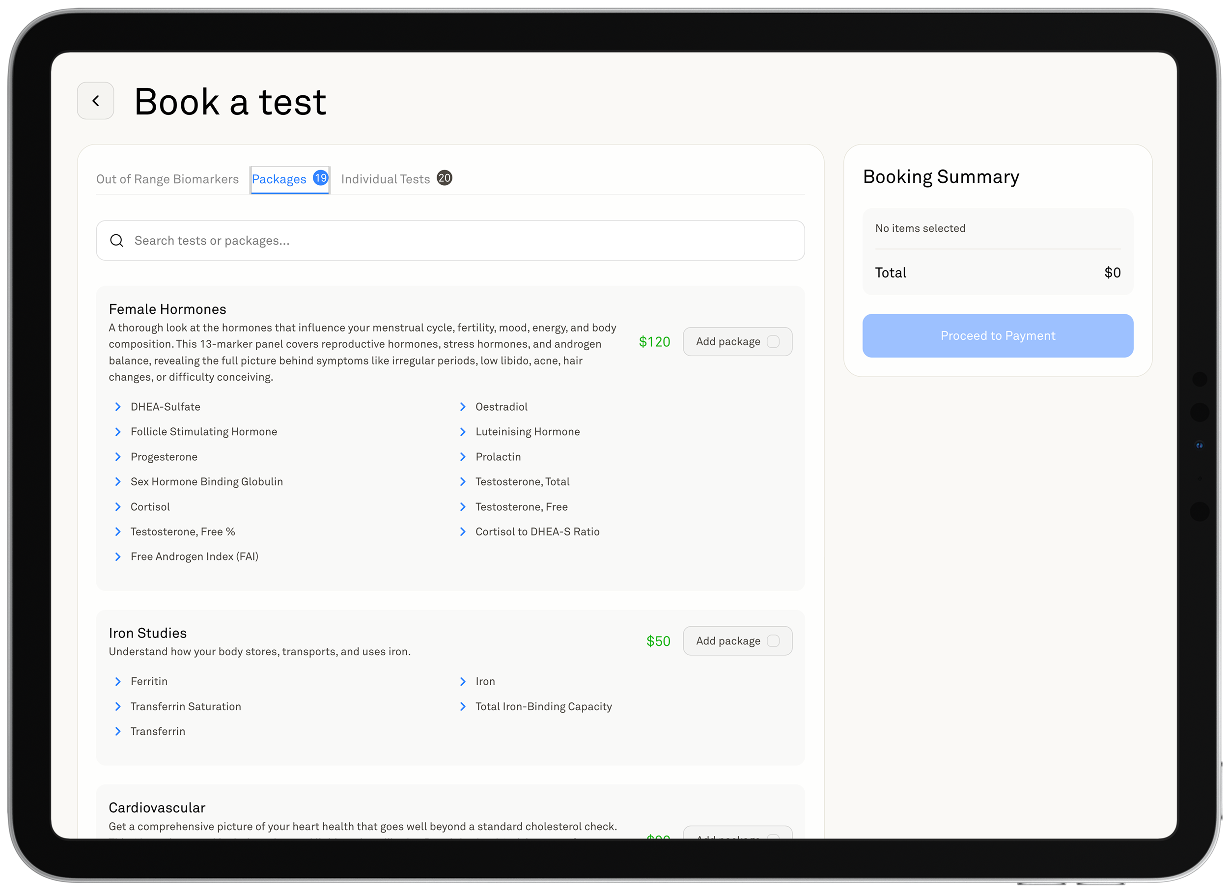Screen dimensions: 1228x891
Task: Tick the Cardiovascular Add package checkbox
Action: (x=773, y=836)
